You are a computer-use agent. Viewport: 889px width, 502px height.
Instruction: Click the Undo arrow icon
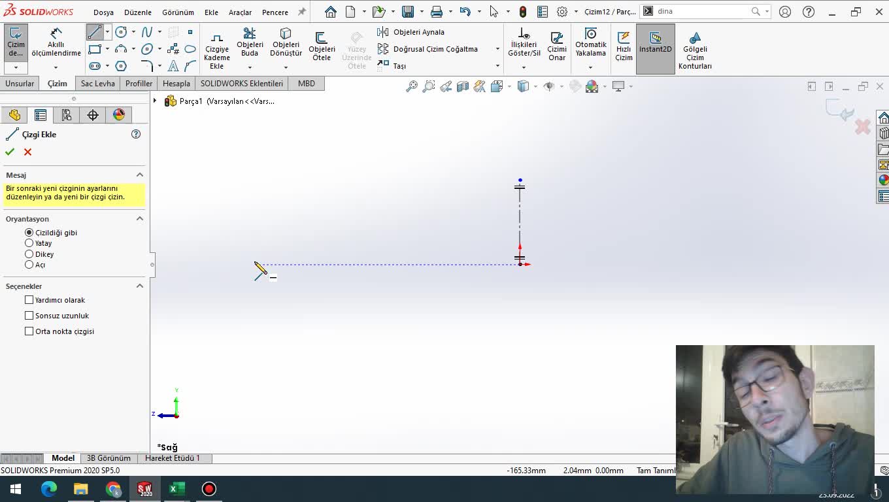pyautogui.click(x=465, y=12)
